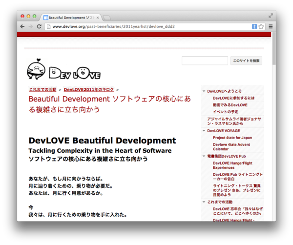Collapse the DevLOVE VOYAGE section triangle
This screenshot has height=245, width=293.
point(204,130)
